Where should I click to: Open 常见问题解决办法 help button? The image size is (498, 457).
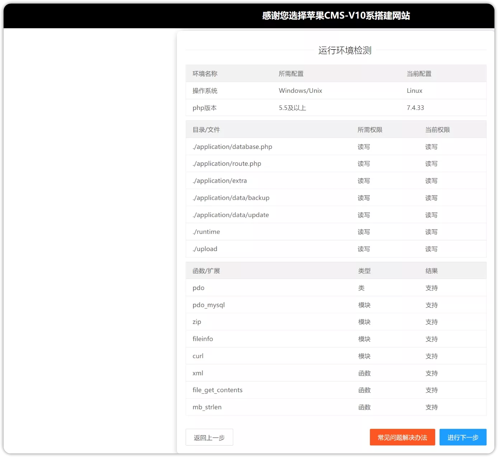(x=402, y=437)
